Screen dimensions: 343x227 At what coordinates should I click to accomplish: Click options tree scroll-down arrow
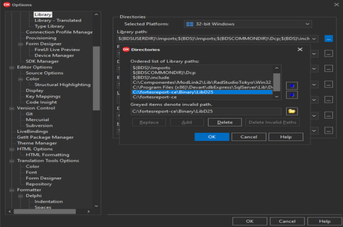96,206
